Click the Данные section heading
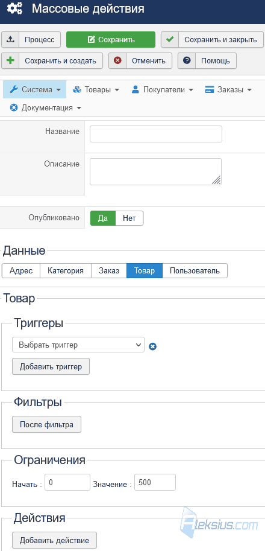Viewport: 265px width, 551px height. coord(24,250)
